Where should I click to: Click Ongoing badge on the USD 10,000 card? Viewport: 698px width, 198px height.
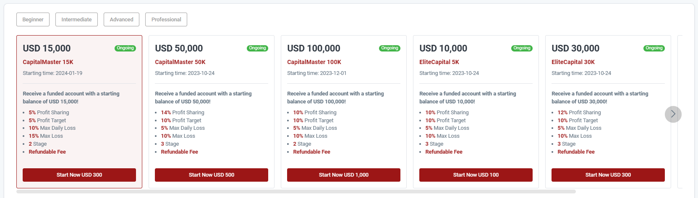(x=522, y=48)
